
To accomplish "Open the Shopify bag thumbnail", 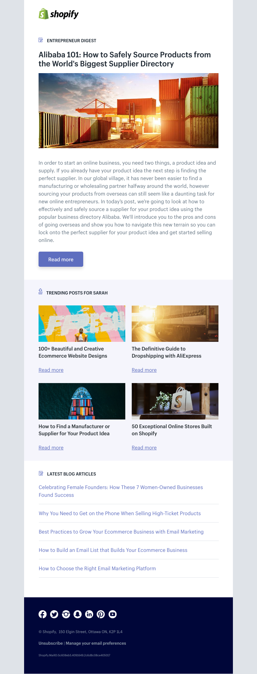I will [x=175, y=401].
